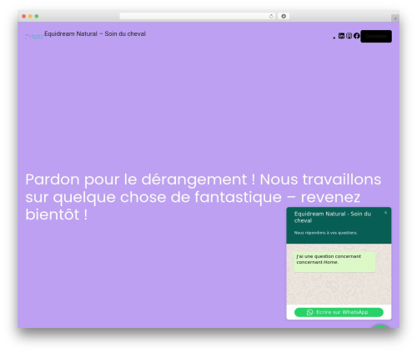Click the Ecrire sur WhatsApp button

tap(339, 312)
